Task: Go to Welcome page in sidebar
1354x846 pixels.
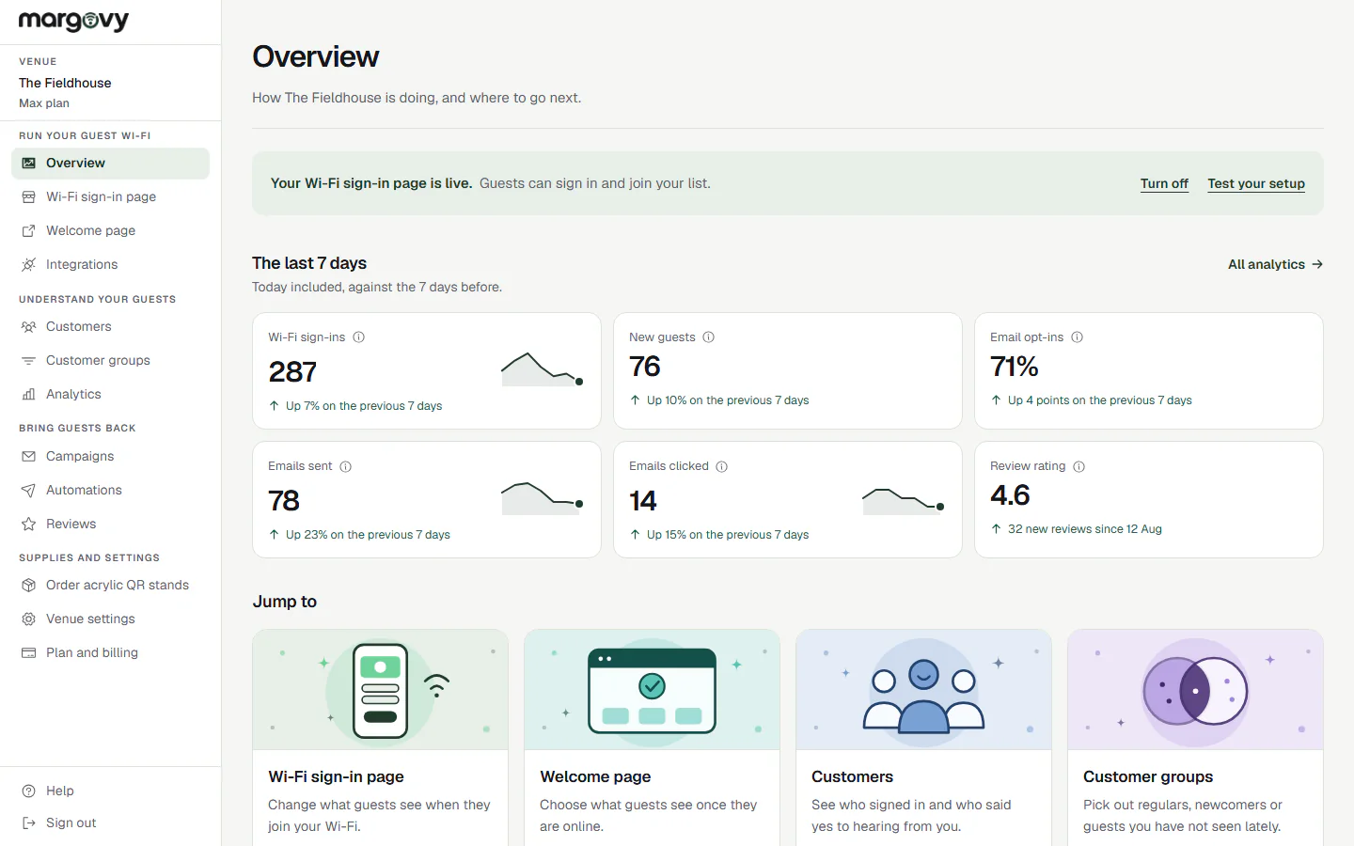Action: [110, 230]
